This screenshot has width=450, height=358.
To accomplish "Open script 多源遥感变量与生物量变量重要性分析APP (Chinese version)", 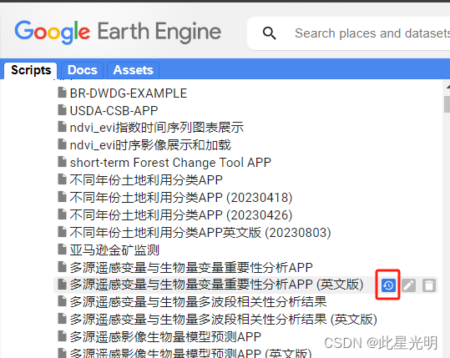I will (x=191, y=268).
